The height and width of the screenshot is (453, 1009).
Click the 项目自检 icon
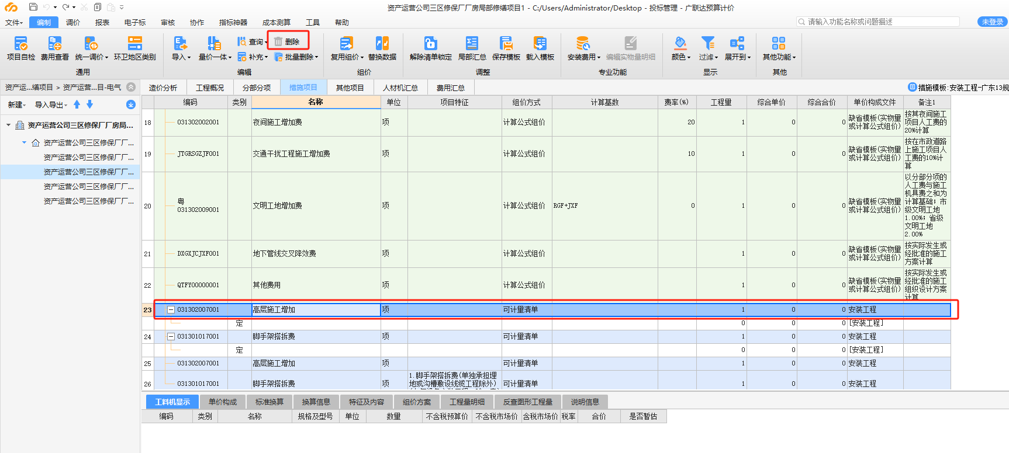pos(21,43)
